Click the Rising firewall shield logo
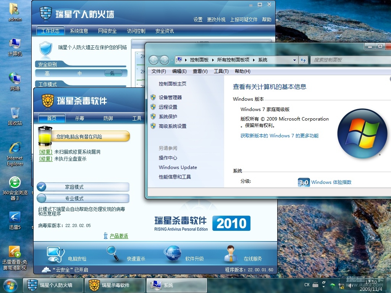 pos(46,13)
